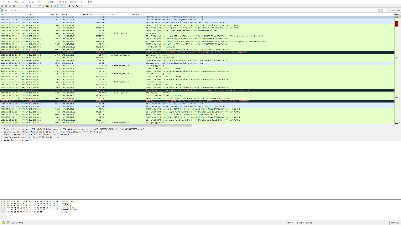The height and width of the screenshot is (225, 401).
Task: Click the reload capture file icon
Action: pyautogui.click(x=31, y=5)
